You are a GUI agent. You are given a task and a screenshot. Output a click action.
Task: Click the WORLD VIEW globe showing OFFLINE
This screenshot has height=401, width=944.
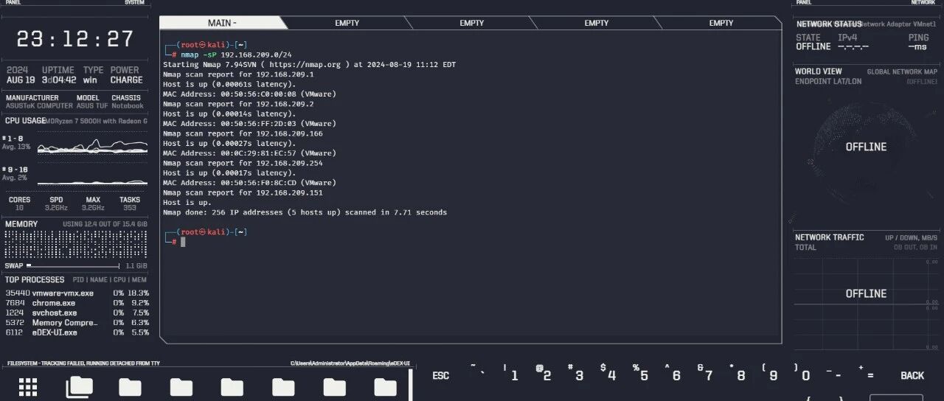(x=866, y=147)
